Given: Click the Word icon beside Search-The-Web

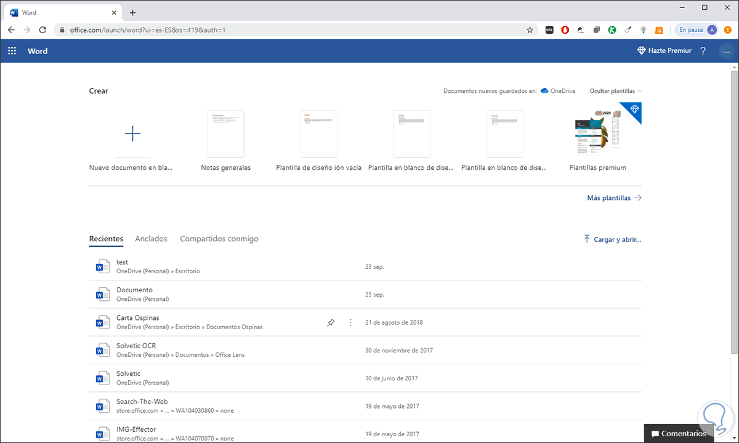Looking at the screenshot, I should (x=102, y=406).
